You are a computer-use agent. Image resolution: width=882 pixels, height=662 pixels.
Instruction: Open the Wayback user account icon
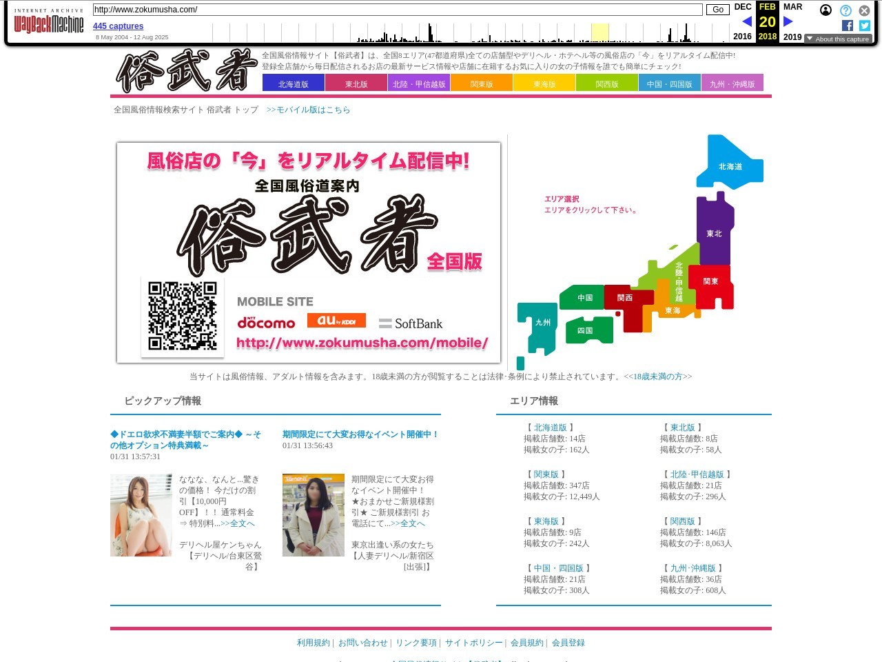tap(825, 10)
